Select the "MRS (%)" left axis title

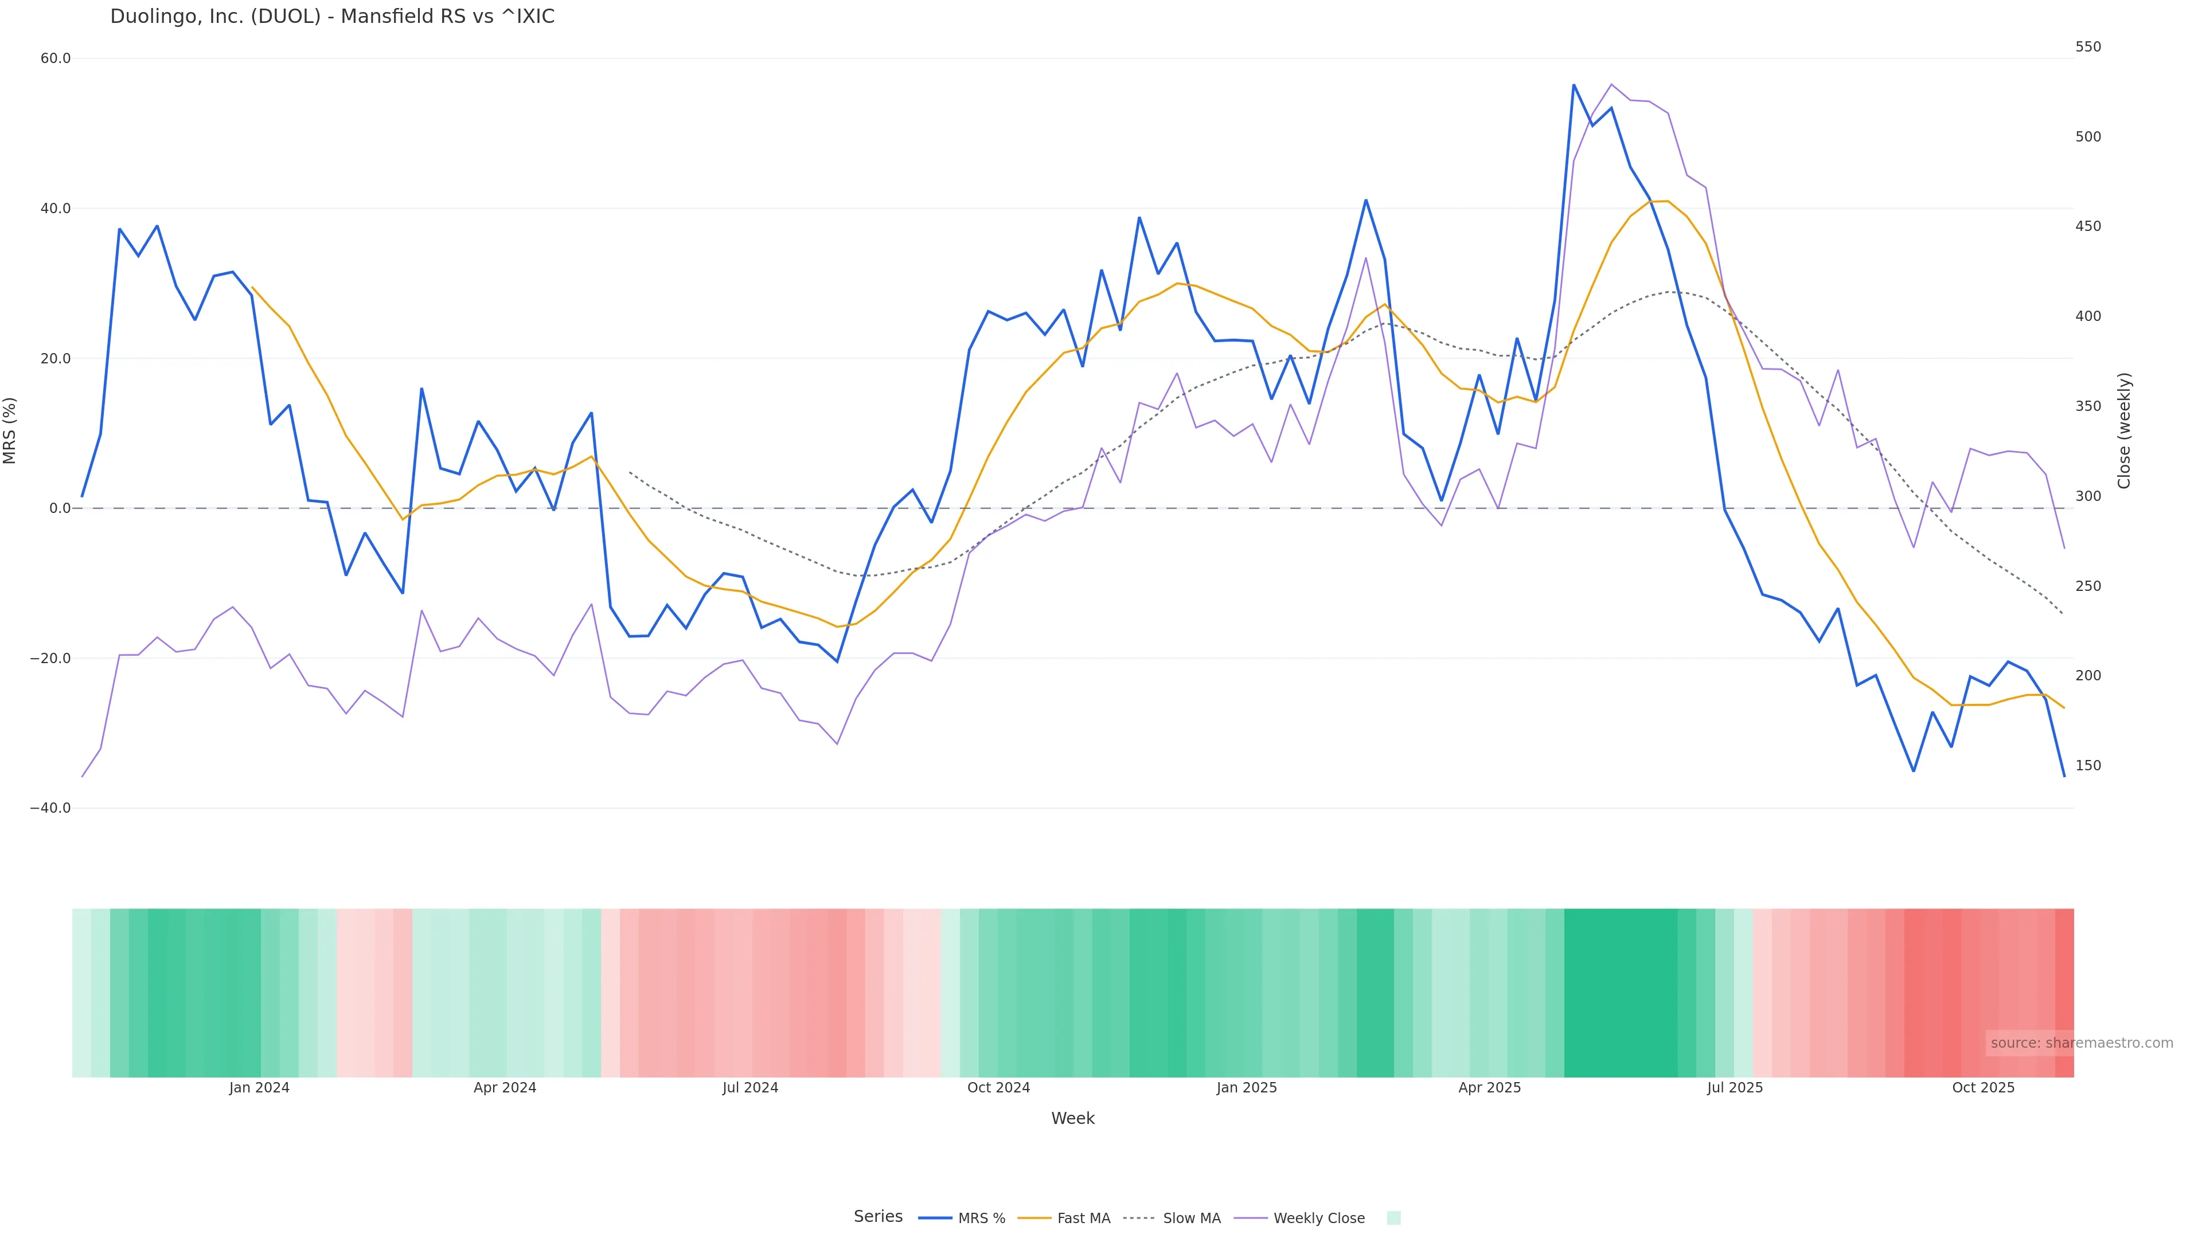pos(10,430)
